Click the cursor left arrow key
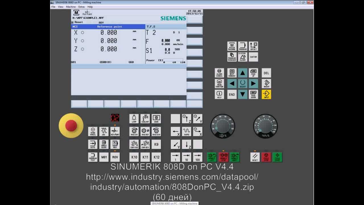364x205 pixels. click(232, 84)
